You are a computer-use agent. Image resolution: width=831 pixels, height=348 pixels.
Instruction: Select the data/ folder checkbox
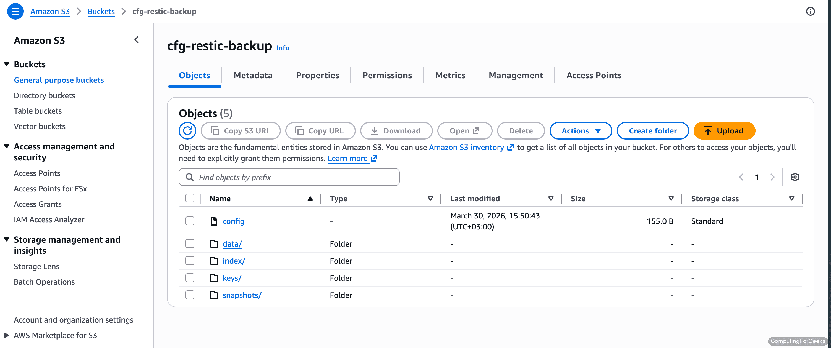coord(190,244)
